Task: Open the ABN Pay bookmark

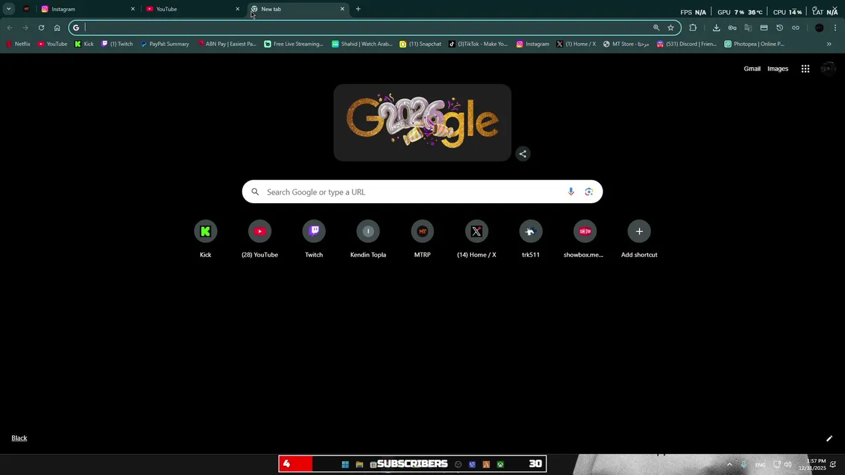Action: pos(227,44)
